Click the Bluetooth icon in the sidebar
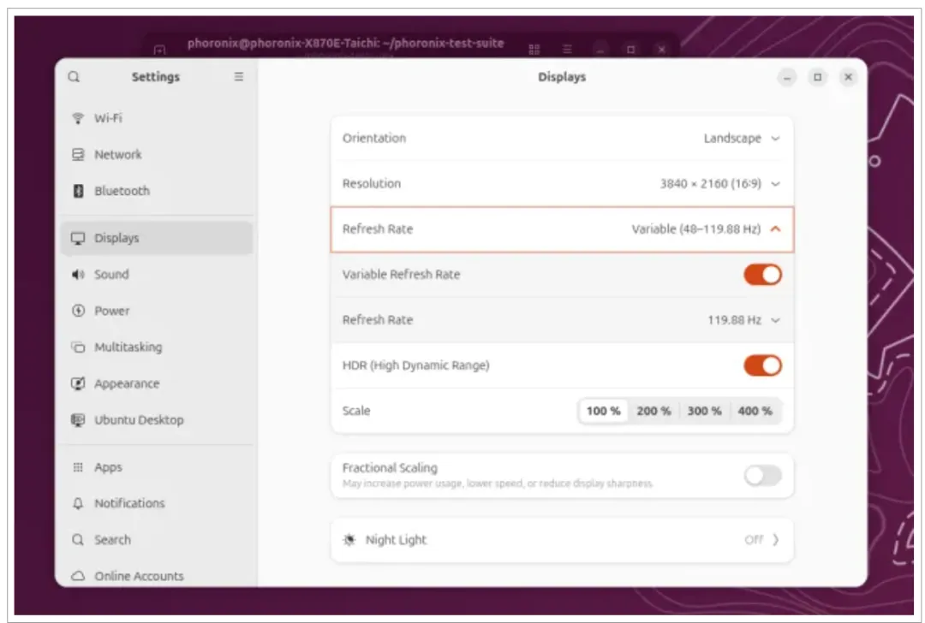This screenshot has height=623, width=925. [78, 191]
